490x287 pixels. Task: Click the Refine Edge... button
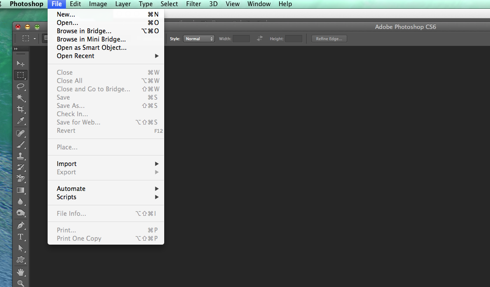329,39
